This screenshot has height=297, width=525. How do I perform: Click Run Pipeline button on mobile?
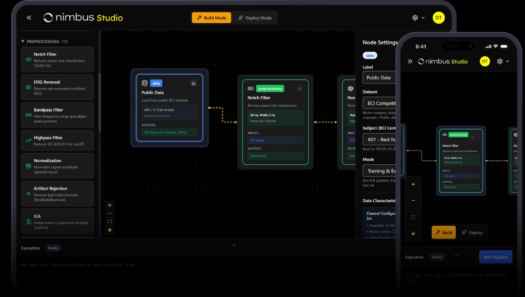(x=496, y=257)
